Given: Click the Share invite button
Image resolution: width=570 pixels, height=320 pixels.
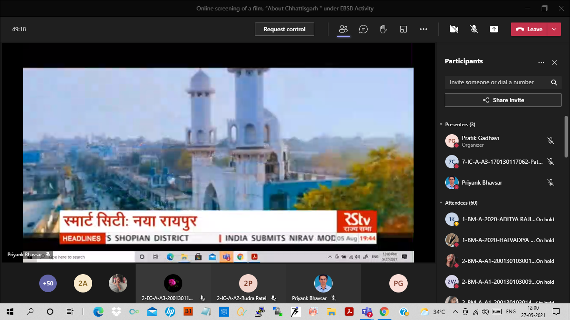Looking at the screenshot, I should (503, 100).
